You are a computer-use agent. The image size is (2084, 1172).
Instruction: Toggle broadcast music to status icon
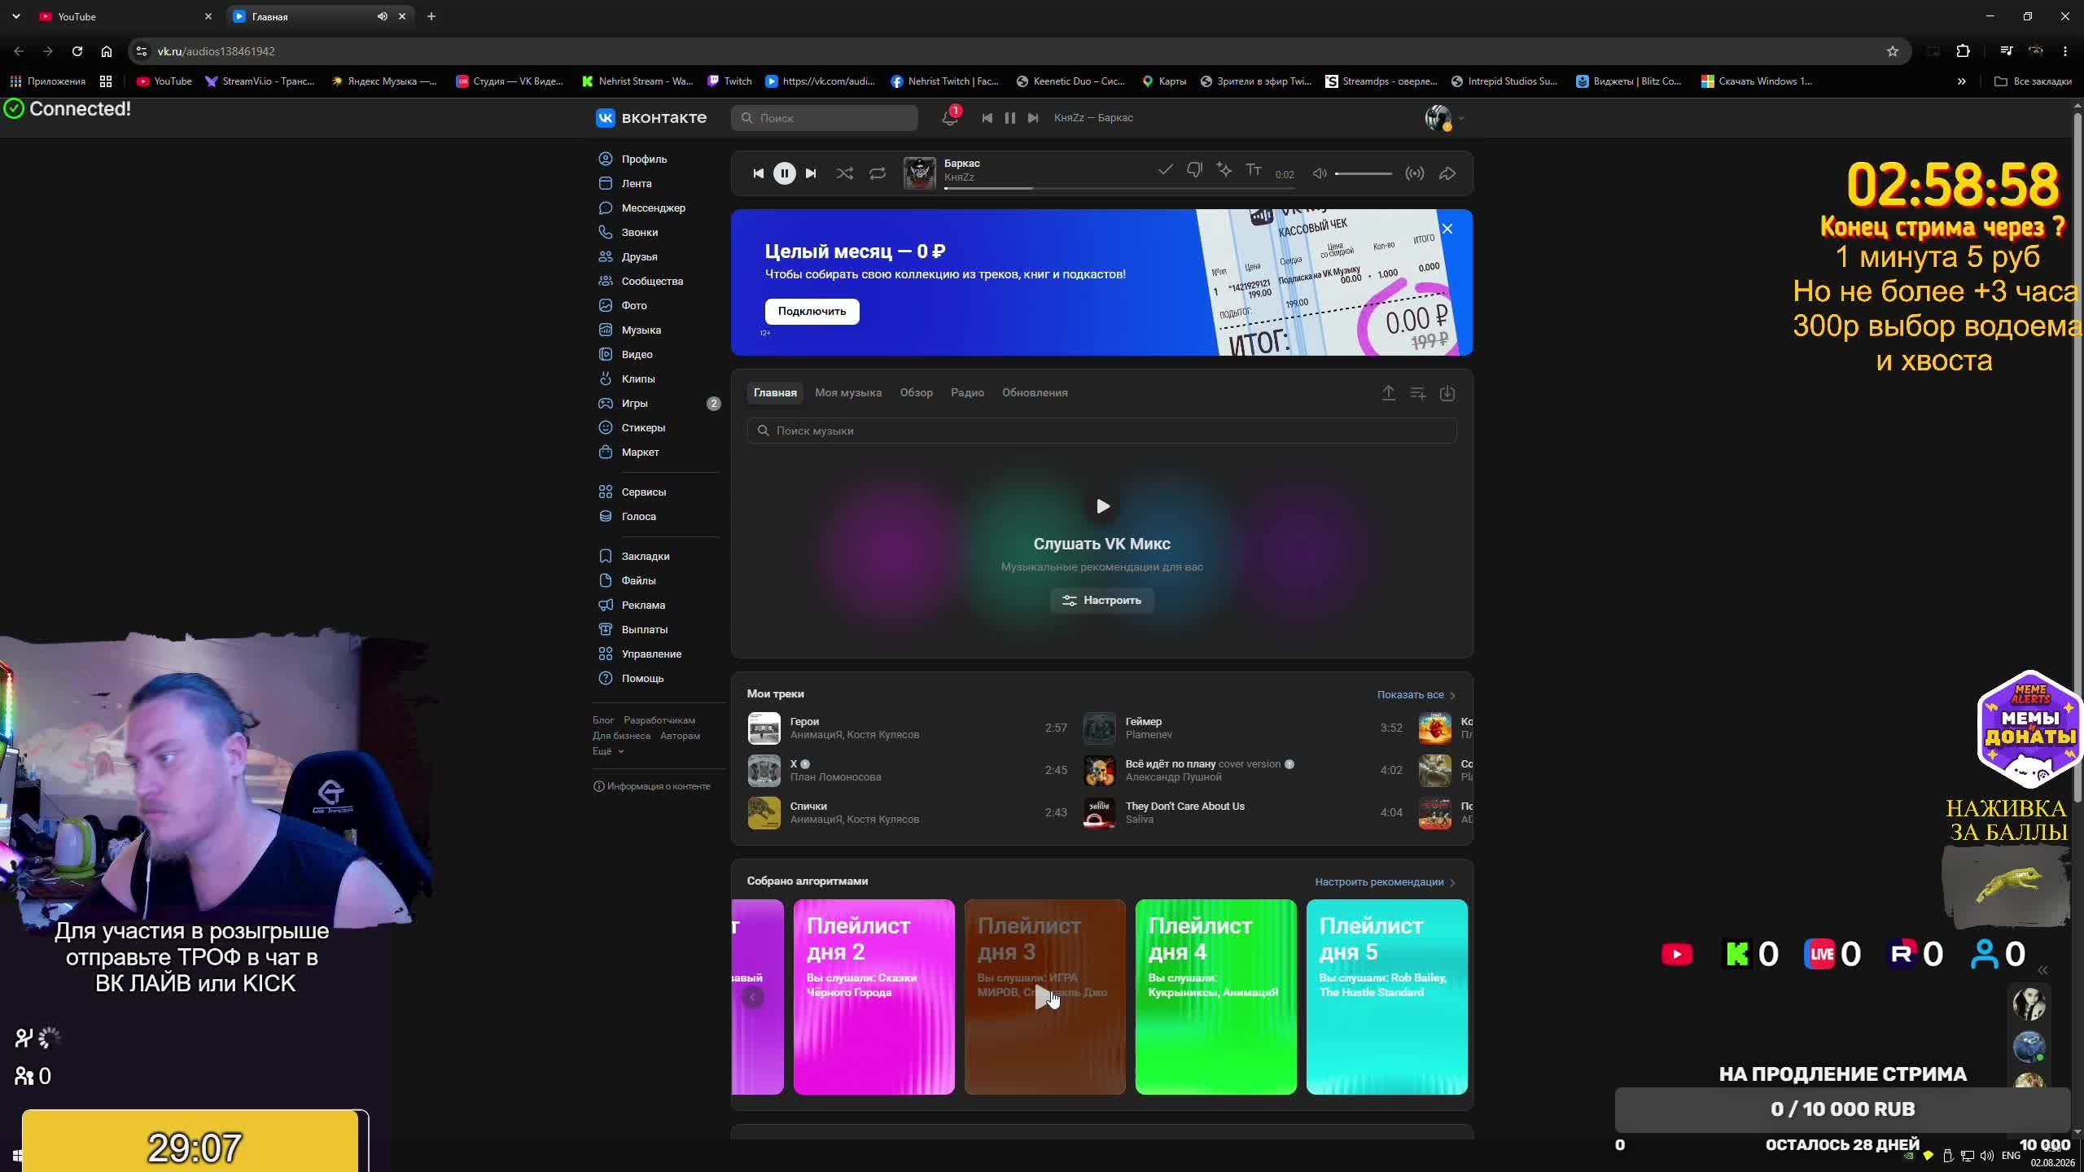(x=1415, y=173)
